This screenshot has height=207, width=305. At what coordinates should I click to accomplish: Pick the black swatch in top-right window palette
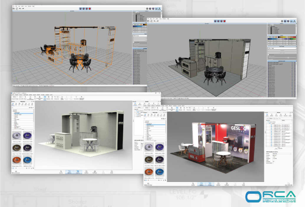click(x=279, y=37)
